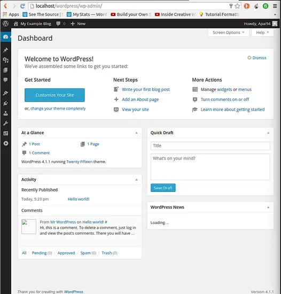The height and width of the screenshot is (294, 281).
Task: Open the Hello world! recent post
Action: click(x=79, y=199)
